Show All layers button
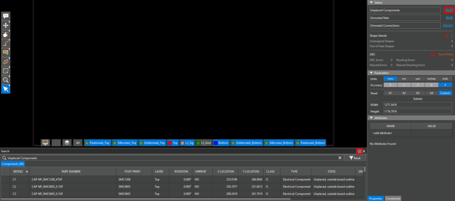 click(78, 143)
